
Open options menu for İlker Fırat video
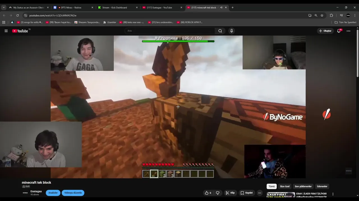[x=333, y=194]
